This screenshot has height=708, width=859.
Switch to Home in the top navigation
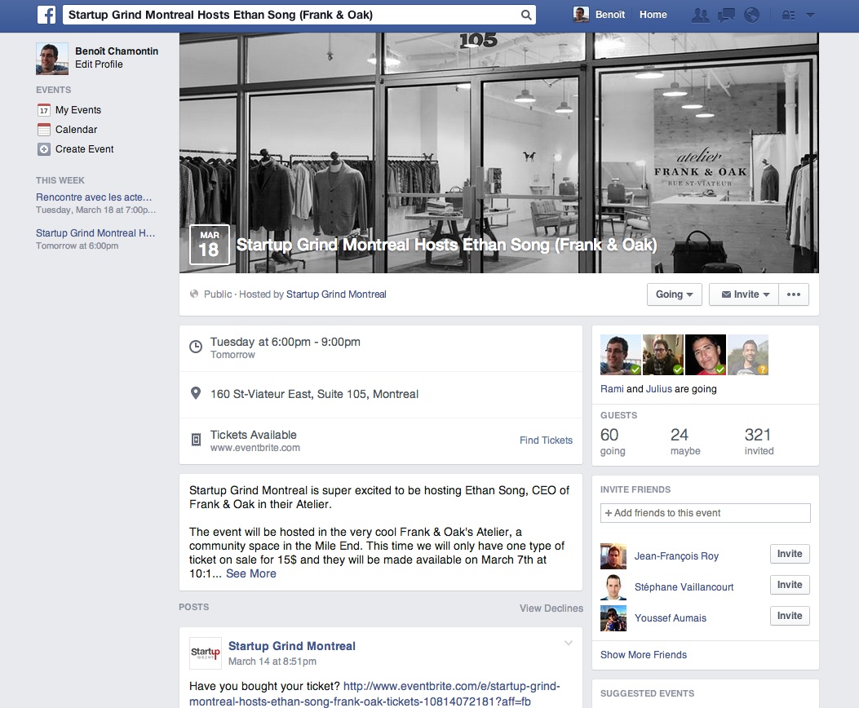[x=653, y=14]
